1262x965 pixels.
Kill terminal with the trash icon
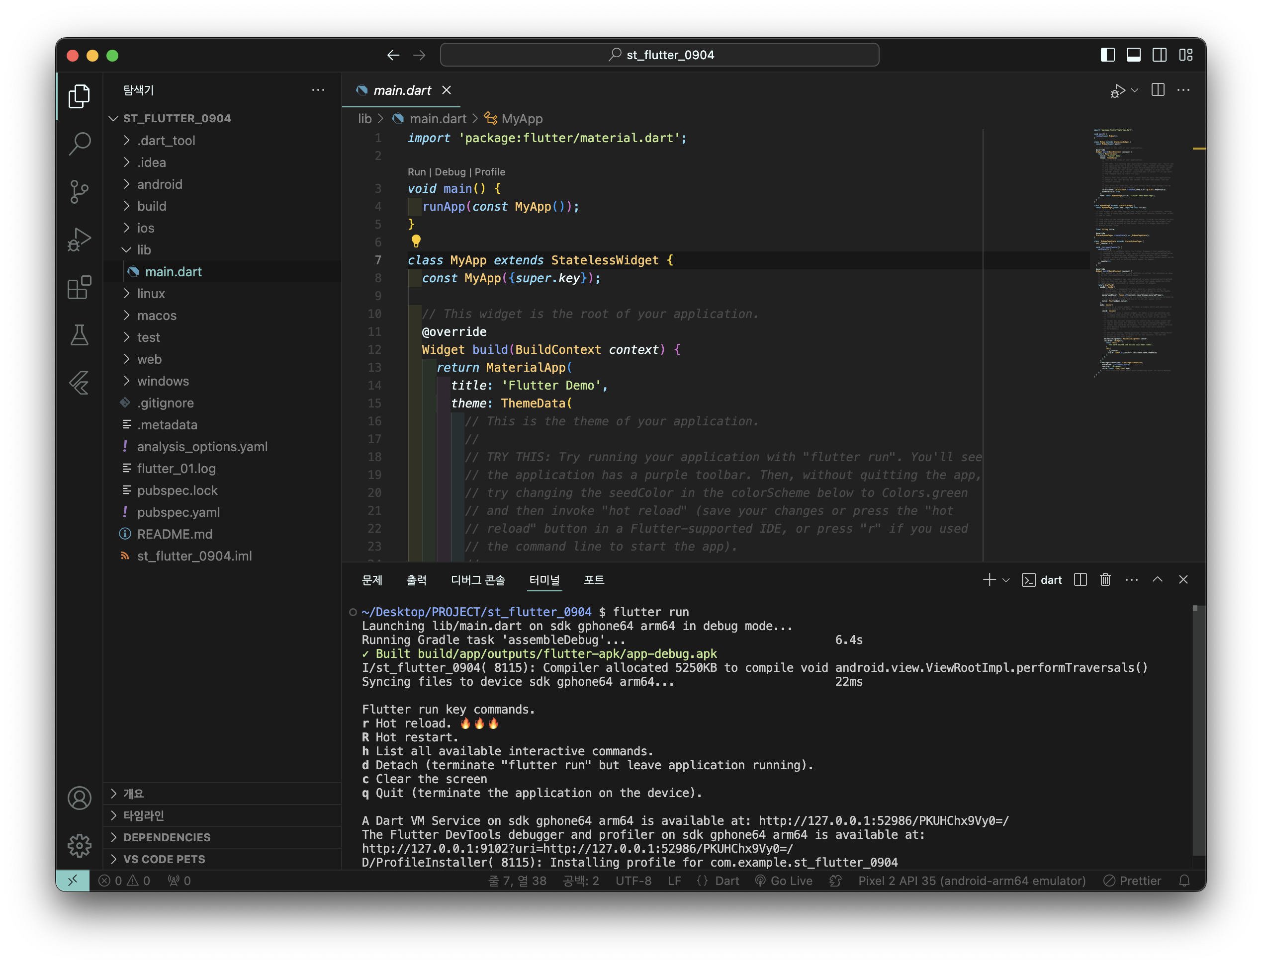[1105, 579]
